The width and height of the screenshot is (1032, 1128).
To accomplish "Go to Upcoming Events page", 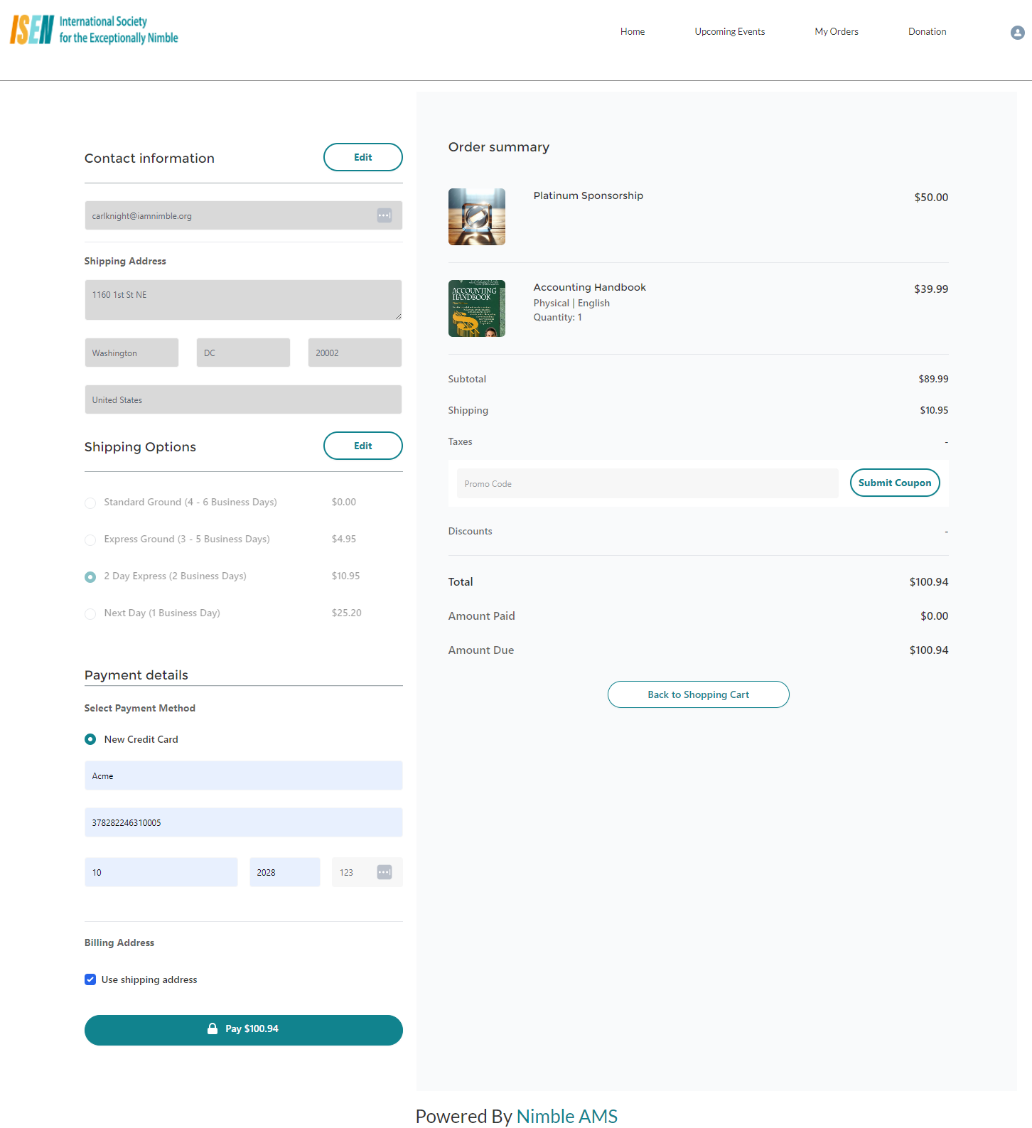I will 729,31.
